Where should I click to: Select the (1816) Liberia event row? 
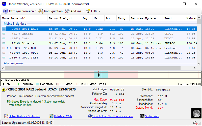(x=99, y=43)
